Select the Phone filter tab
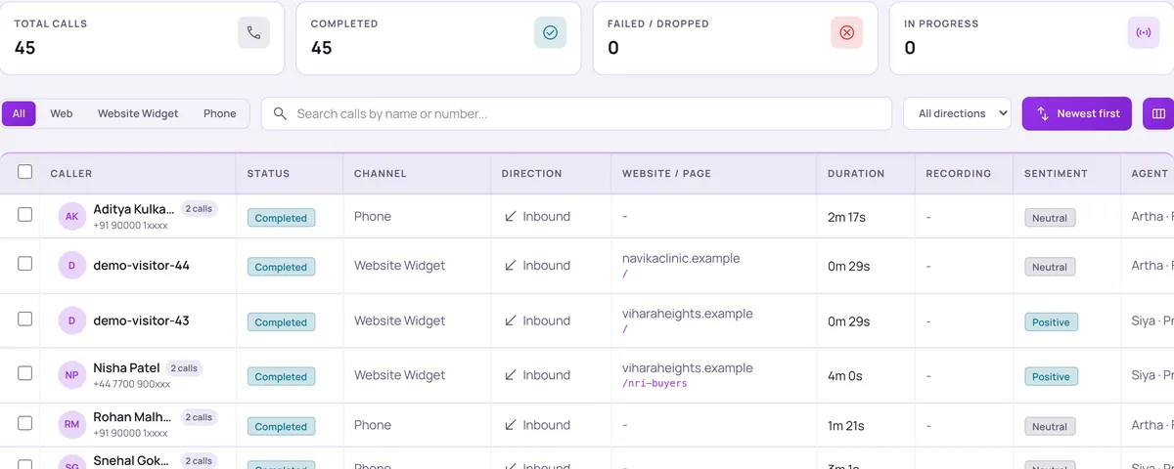The height and width of the screenshot is (469, 1174). pos(220,113)
